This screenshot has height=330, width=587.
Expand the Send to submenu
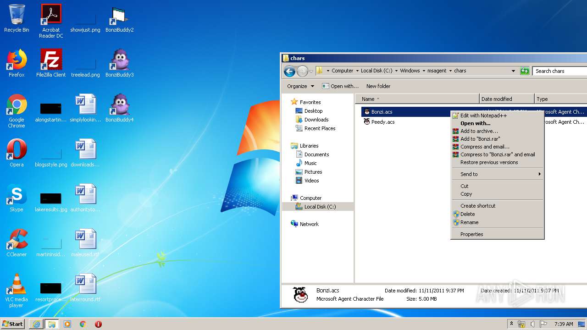pyautogui.click(x=498, y=174)
